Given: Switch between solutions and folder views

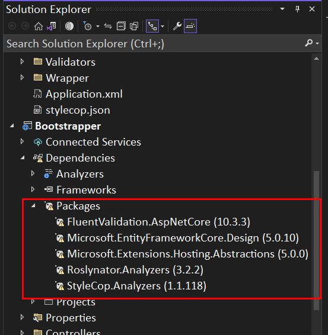Looking at the screenshot, I should [x=52, y=26].
